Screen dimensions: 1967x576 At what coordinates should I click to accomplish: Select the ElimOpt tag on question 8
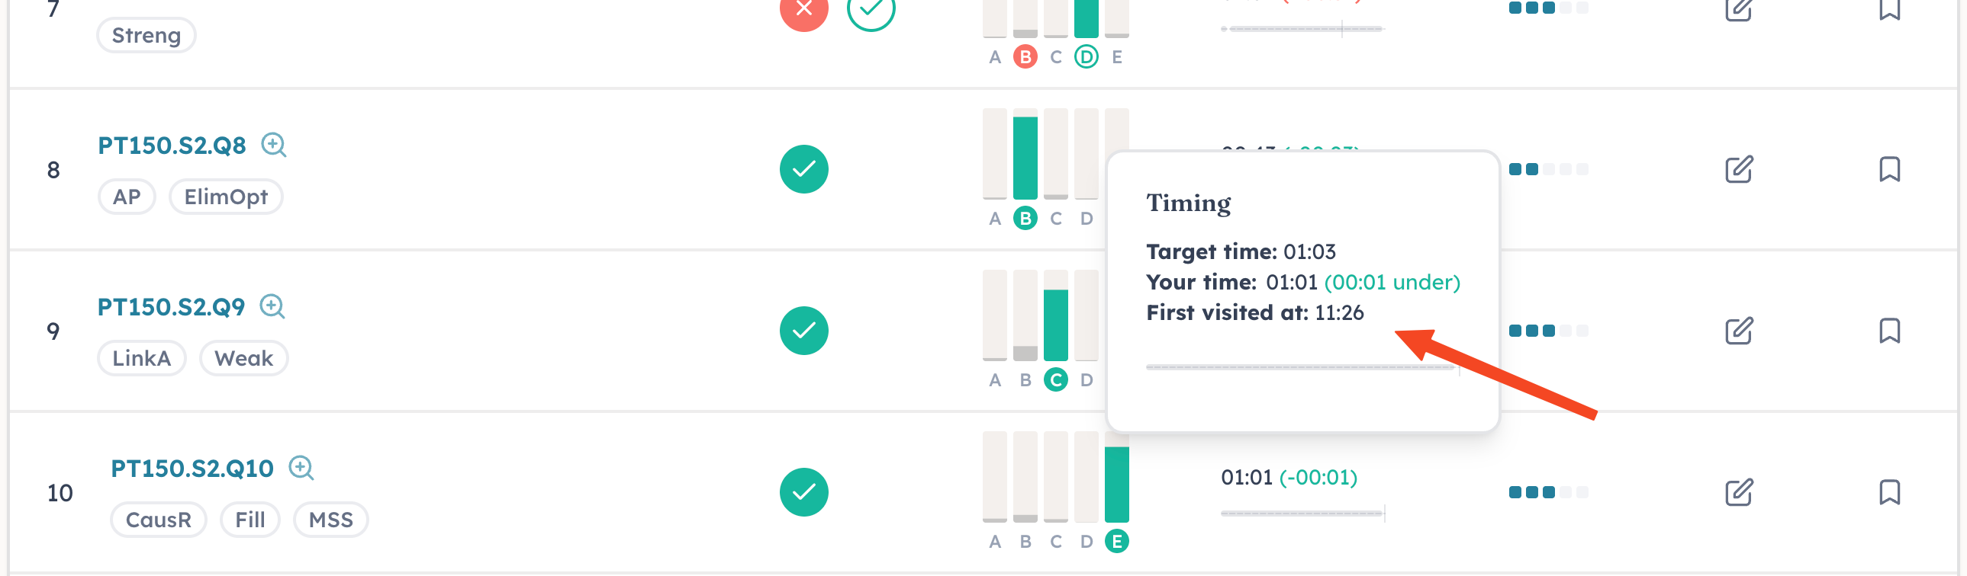tap(226, 197)
